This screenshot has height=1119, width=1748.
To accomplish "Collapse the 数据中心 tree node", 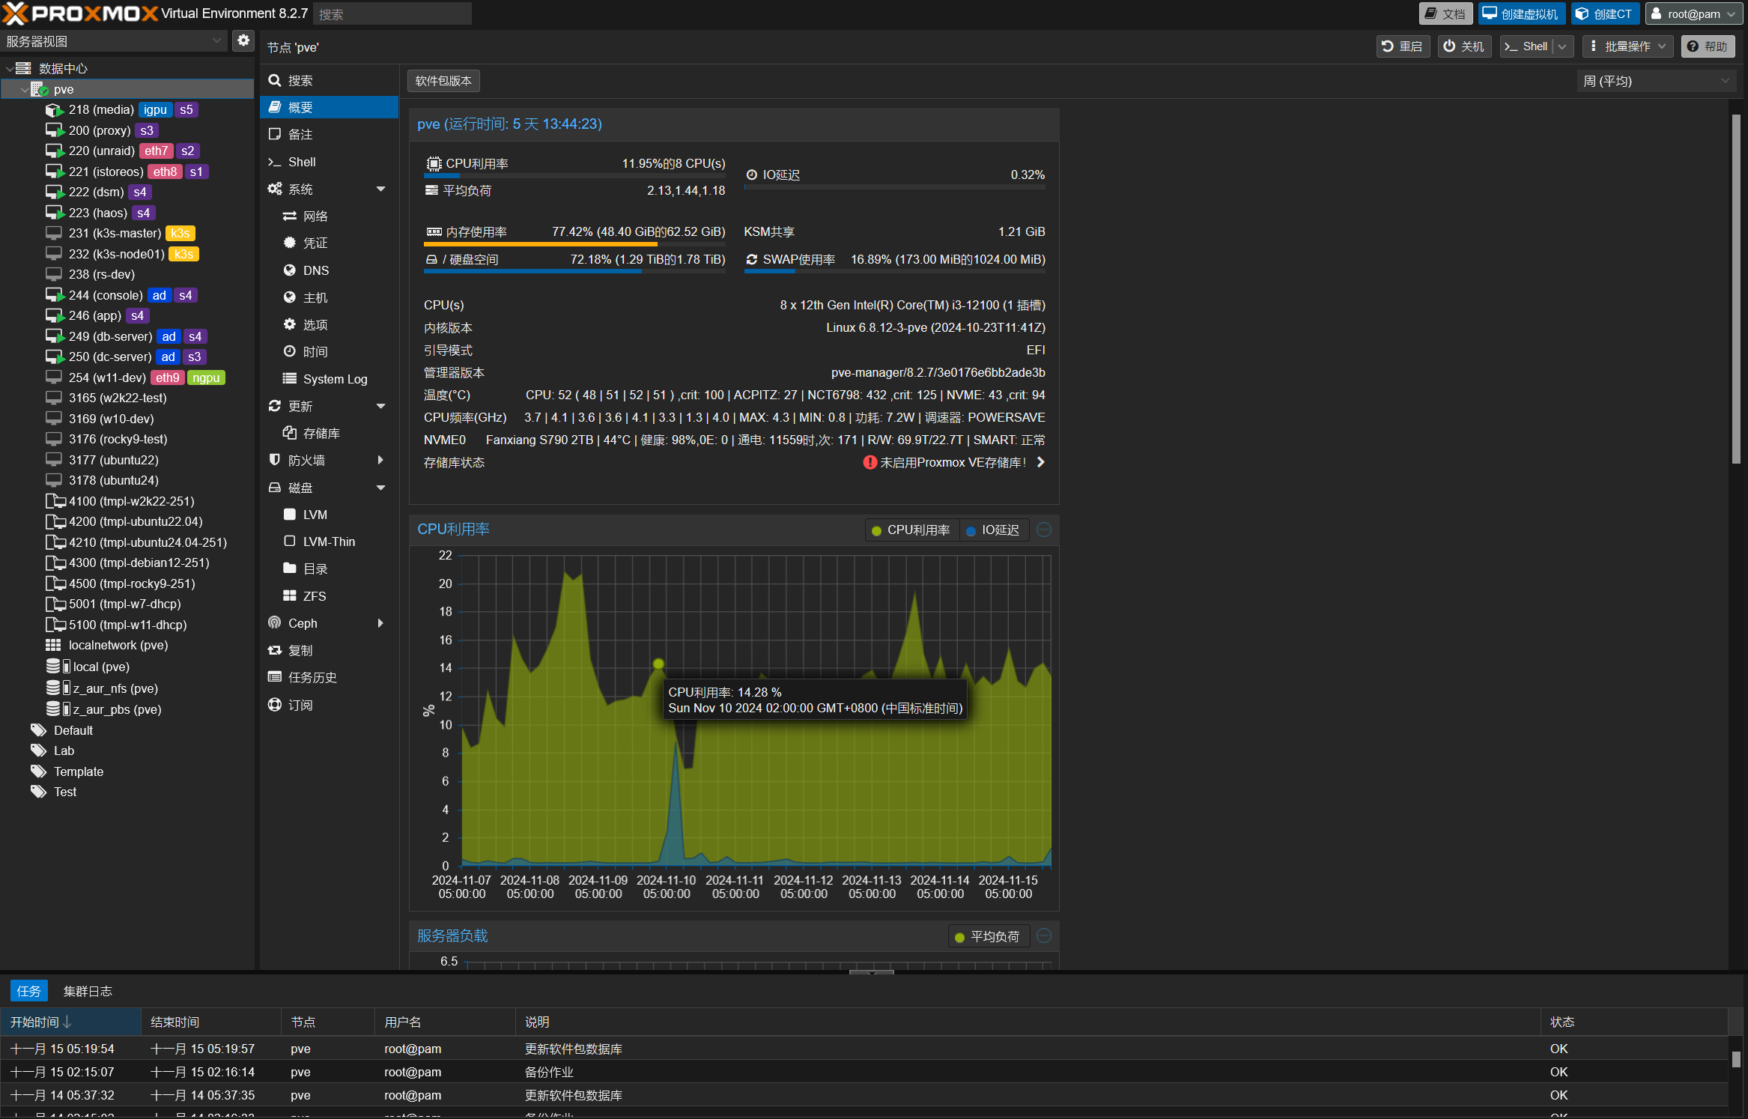I will (x=9, y=69).
